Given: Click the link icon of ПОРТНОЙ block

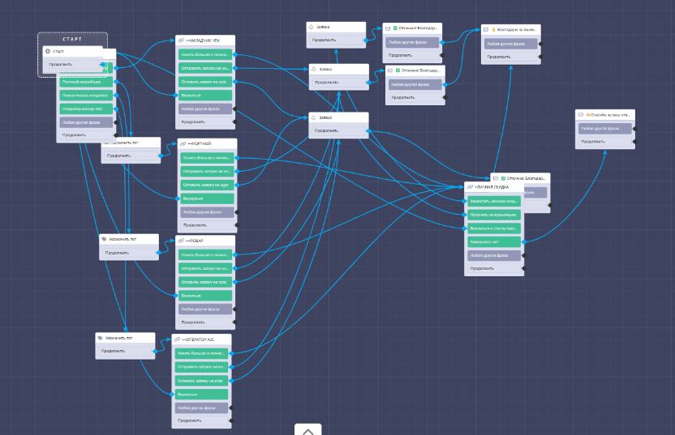Looking at the screenshot, I should click(183, 143).
